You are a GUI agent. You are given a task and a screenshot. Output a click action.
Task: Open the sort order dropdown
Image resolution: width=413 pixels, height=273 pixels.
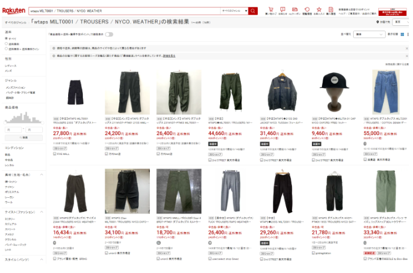pos(369,34)
